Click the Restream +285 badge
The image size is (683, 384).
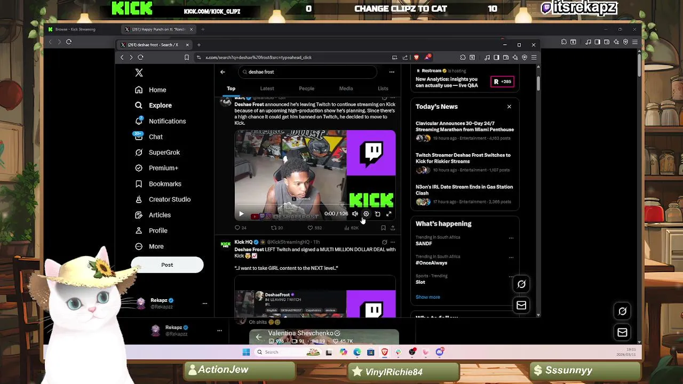(502, 82)
